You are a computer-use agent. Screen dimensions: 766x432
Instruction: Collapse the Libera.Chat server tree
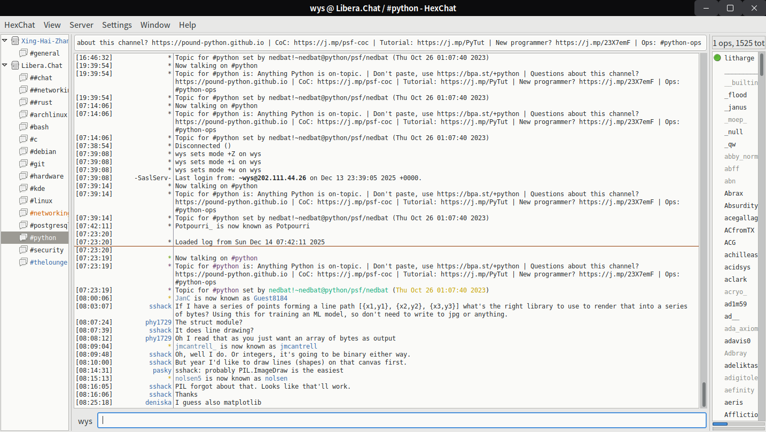point(5,66)
